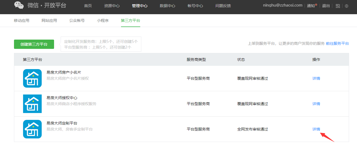This screenshot has height=157, width=357.
Task: Open the QR code icon in header
Action: (338, 6)
